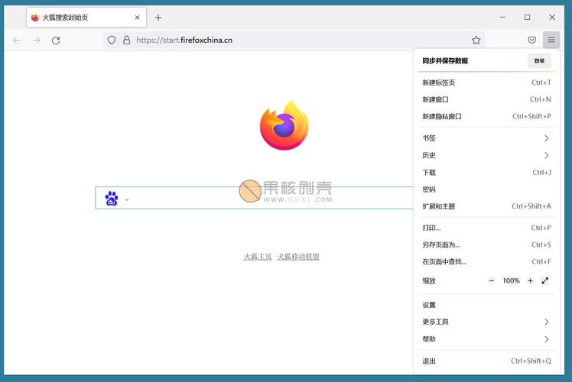Expand the 书签 bookmarks submenu
The height and width of the screenshot is (382, 572).
485,138
